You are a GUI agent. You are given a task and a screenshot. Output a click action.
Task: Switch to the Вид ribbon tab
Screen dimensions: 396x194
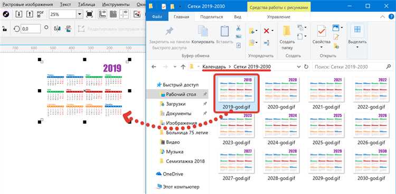point(238,17)
